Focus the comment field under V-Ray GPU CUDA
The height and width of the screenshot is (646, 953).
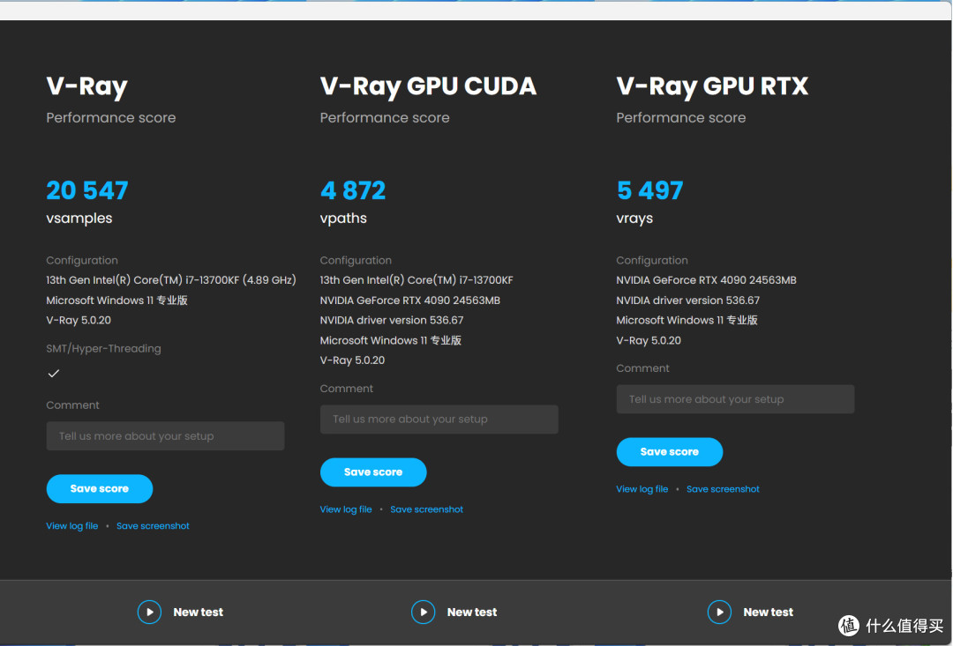pyautogui.click(x=439, y=419)
